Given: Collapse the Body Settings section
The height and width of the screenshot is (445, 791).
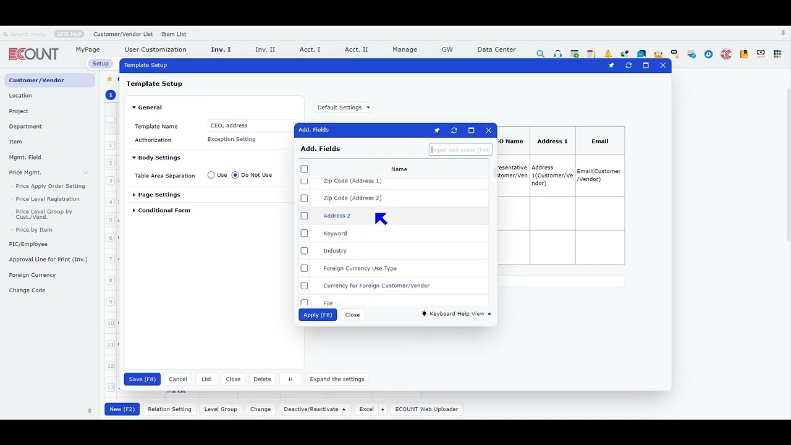Looking at the screenshot, I should 134,158.
